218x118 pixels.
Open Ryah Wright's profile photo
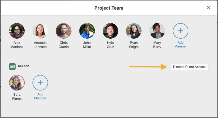[x=134, y=31]
